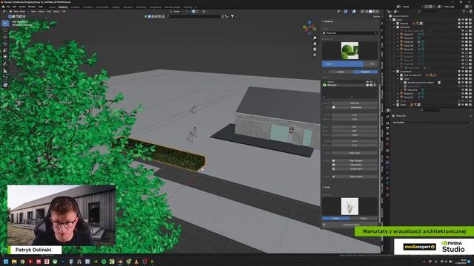Viewport: 474px width, 266px height.
Task: Toggle snapping magnet in viewport header
Action: coord(193,12)
